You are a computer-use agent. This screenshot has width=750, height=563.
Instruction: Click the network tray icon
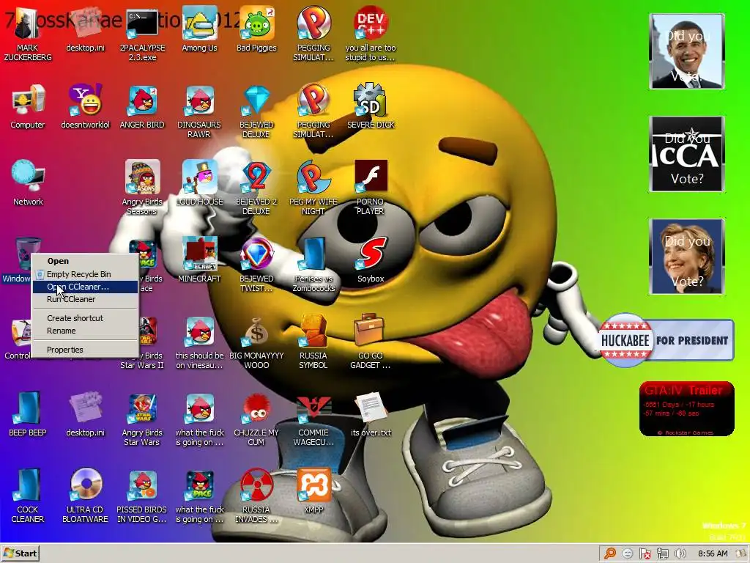pos(662,554)
